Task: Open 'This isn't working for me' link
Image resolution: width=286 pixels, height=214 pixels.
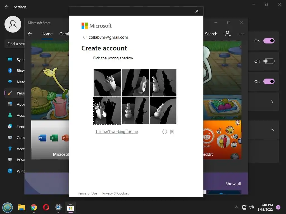Action: [x=116, y=132]
